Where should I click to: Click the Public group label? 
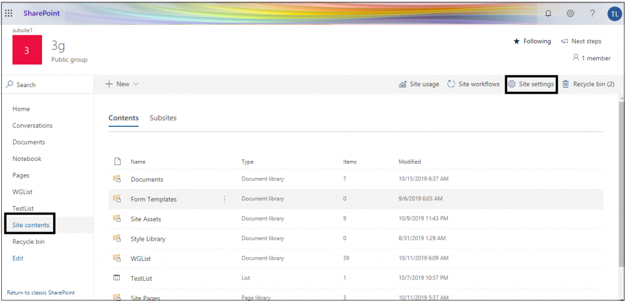coord(70,60)
